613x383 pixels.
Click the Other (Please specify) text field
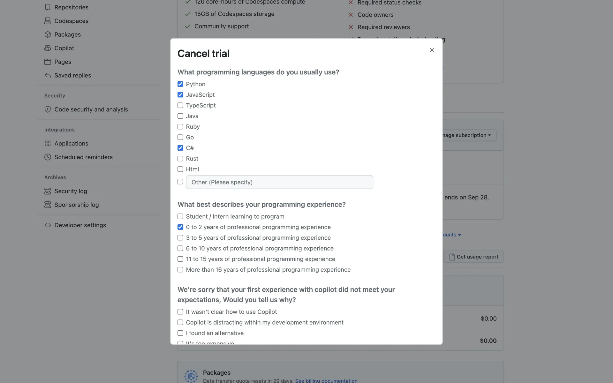pyautogui.click(x=279, y=182)
